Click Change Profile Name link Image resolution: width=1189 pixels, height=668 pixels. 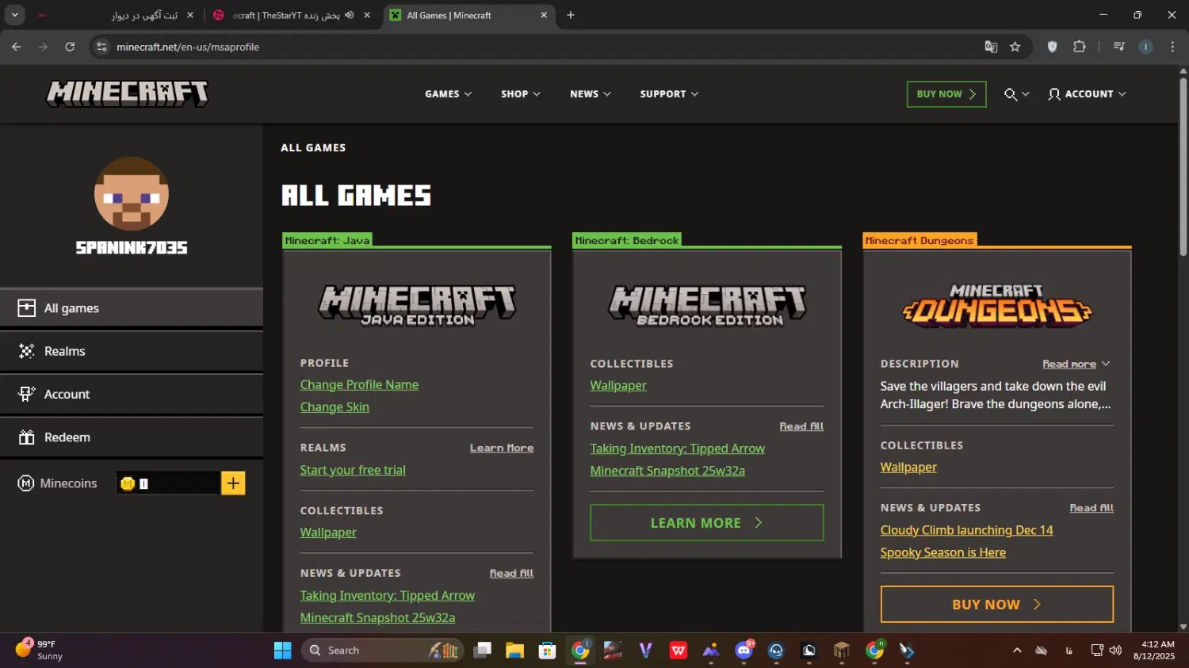[x=359, y=385]
